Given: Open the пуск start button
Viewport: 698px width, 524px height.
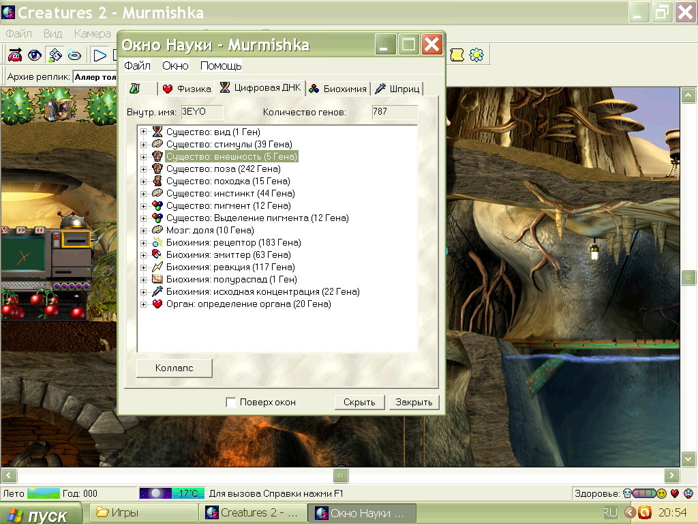Looking at the screenshot, I should (41, 514).
